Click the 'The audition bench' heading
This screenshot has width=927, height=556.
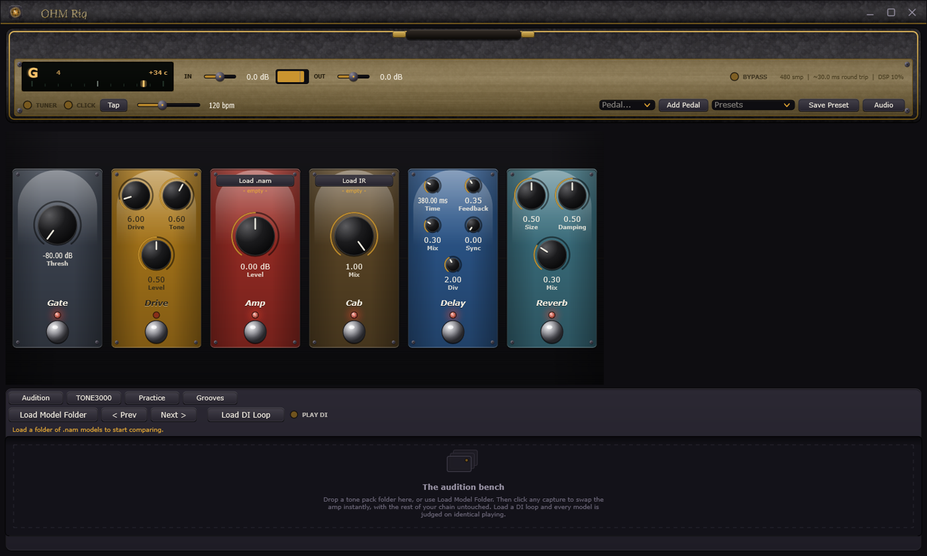pos(463,486)
